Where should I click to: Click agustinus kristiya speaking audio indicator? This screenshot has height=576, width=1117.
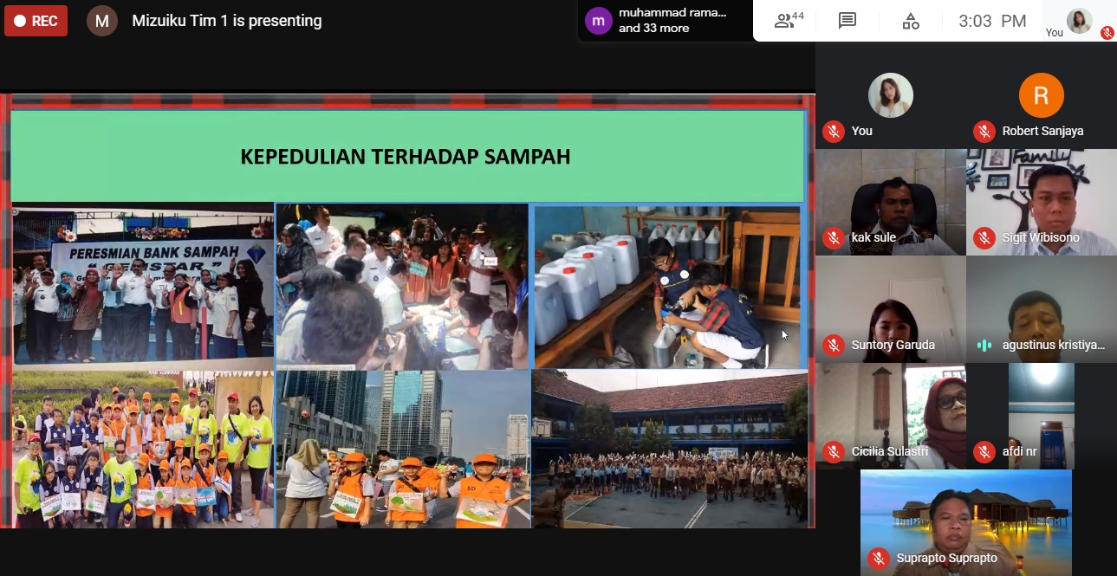pos(984,345)
